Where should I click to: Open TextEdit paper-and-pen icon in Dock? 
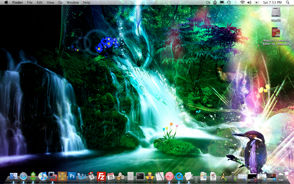click(x=189, y=176)
